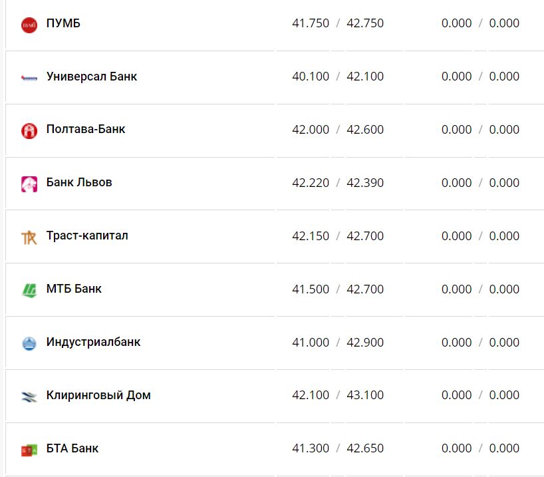Select the БТА Банк name link
This screenshot has width=544, height=477.
click(72, 448)
